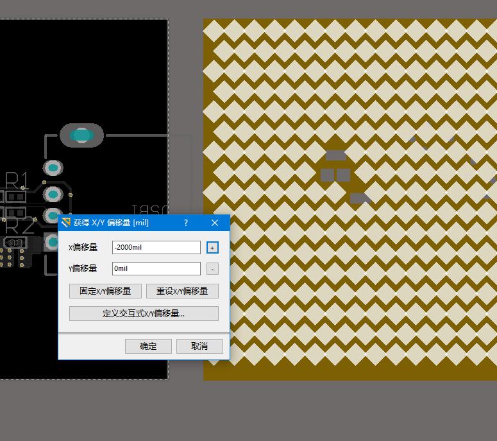Click the wide grey pad on gold board
The image size is (497, 441).
coord(335,155)
